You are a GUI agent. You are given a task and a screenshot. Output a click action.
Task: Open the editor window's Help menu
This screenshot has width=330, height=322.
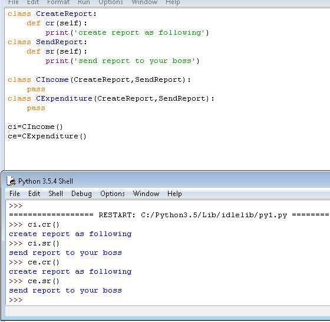tap(173, 2)
